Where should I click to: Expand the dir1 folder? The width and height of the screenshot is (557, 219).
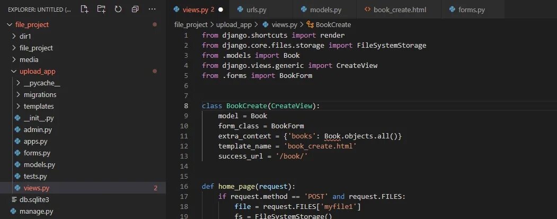14,36
